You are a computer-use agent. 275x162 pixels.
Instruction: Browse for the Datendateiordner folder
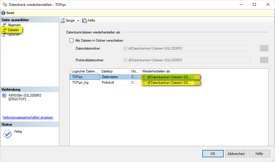point(264,48)
